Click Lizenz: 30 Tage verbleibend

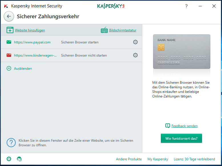click(x=194, y=159)
